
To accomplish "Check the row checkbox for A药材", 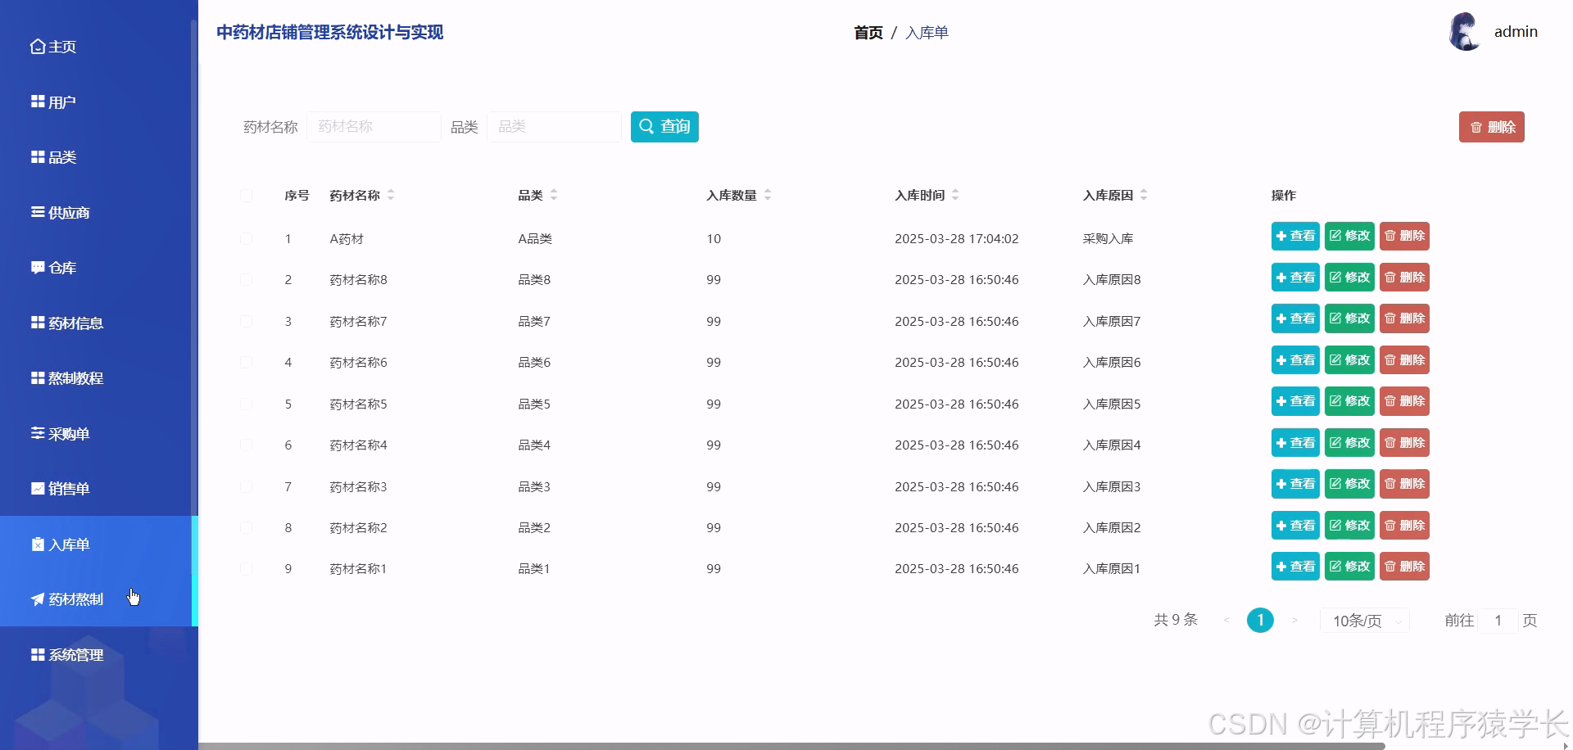I will tap(247, 238).
